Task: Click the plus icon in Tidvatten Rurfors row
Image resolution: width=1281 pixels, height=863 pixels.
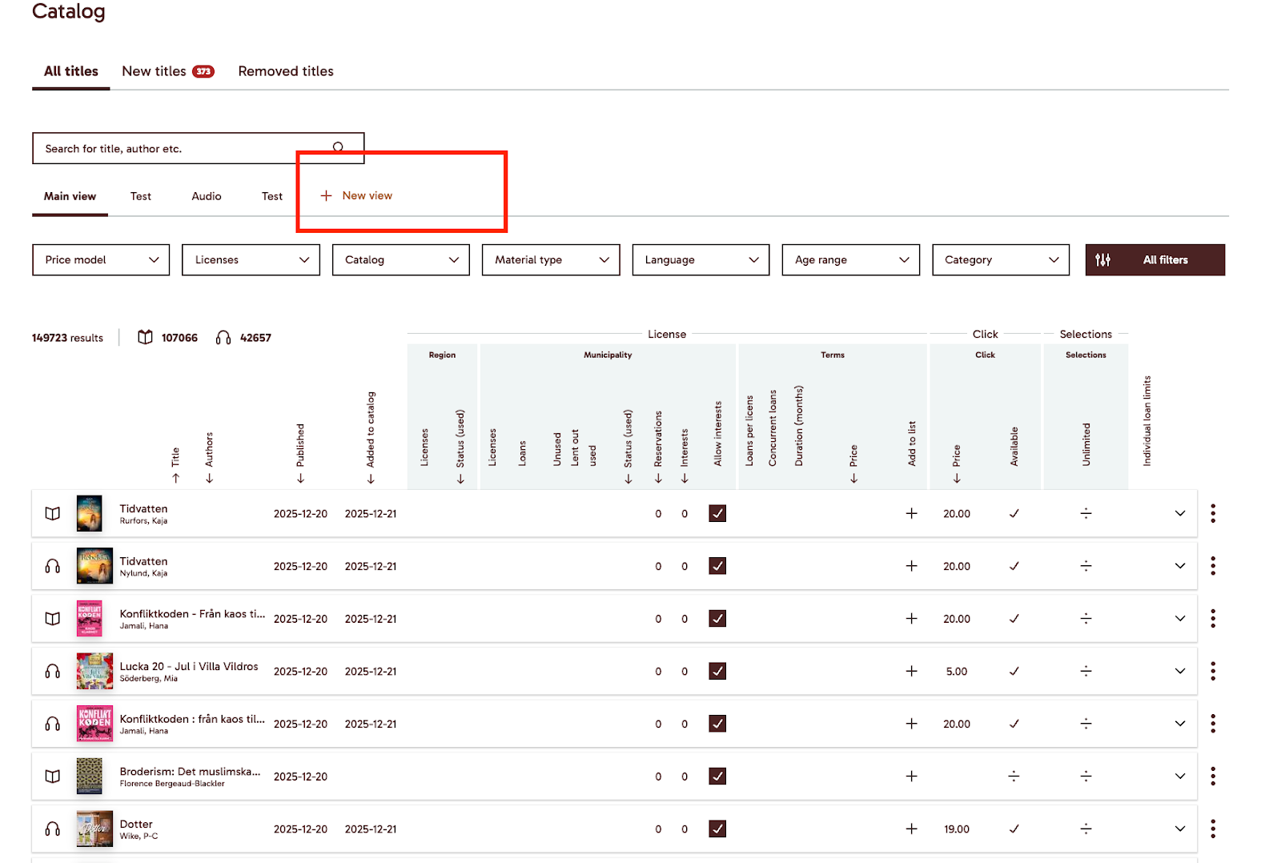Action: (x=911, y=513)
